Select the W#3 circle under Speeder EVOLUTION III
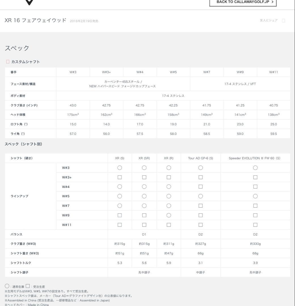This screenshot has width=295, height=306. 255,168
